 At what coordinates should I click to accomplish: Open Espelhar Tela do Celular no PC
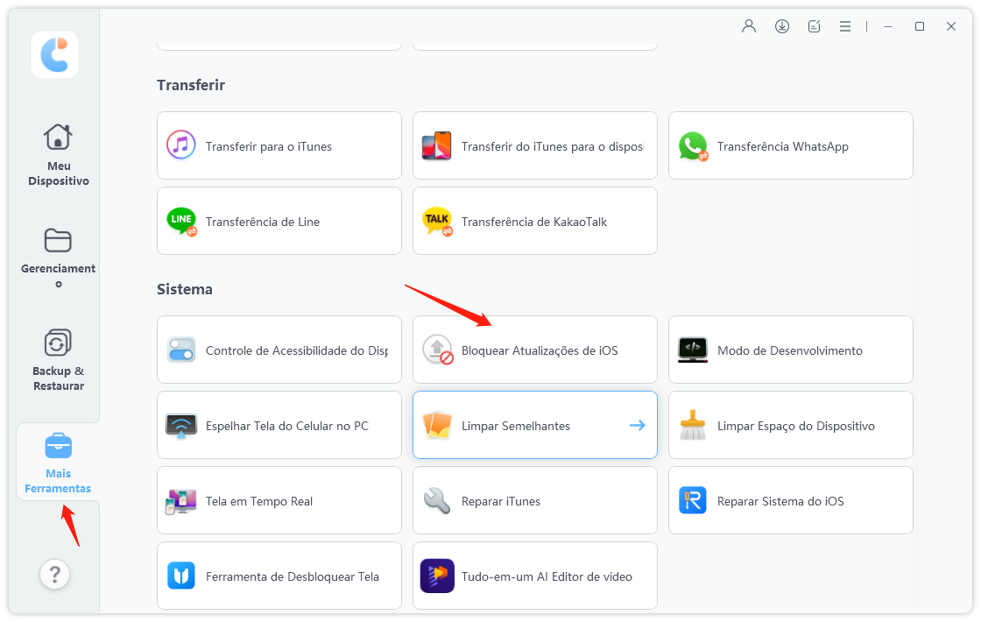click(279, 426)
